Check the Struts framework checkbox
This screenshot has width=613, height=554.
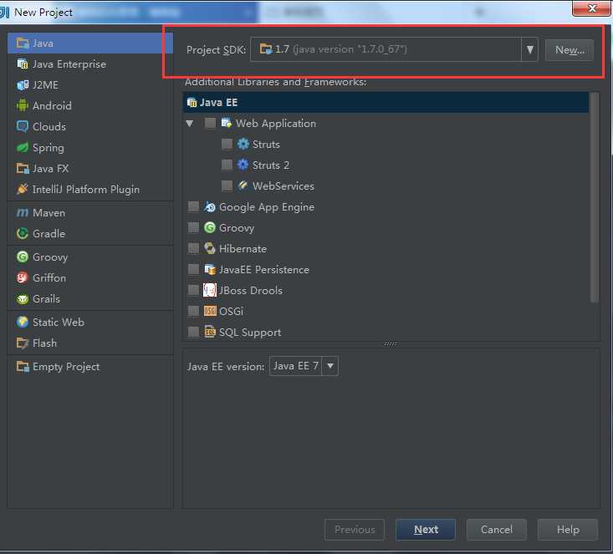(x=227, y=144)
